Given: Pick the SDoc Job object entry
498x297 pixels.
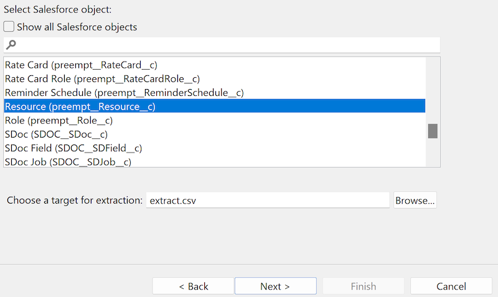Looking at the screenshot, I should tap(68, 162).
